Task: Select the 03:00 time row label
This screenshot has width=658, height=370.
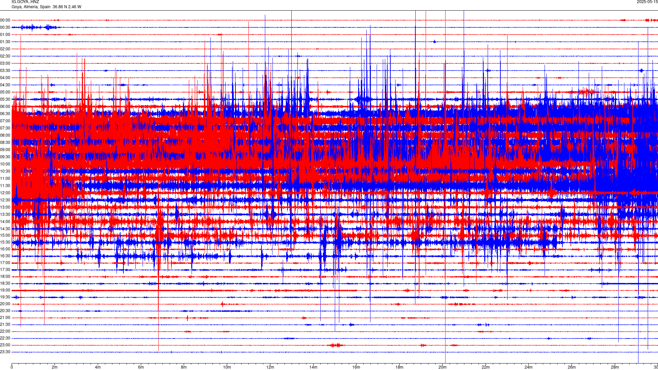Action: click(x=5, y=63)
